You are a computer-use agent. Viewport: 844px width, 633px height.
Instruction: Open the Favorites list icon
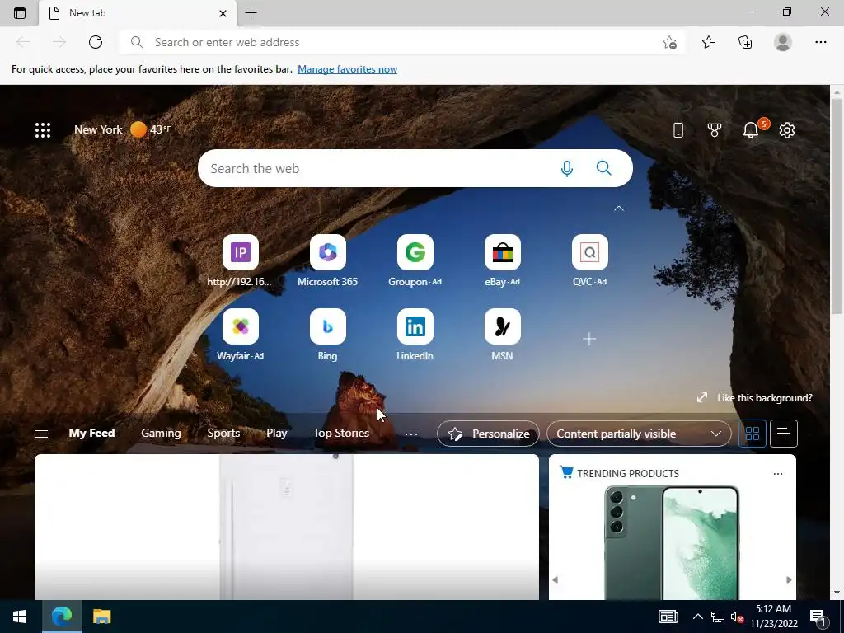click(x=709, y=42)
